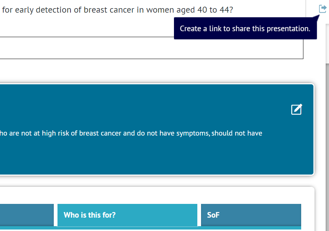
Task: Click the share presentation icon
Action: (322, 9)
